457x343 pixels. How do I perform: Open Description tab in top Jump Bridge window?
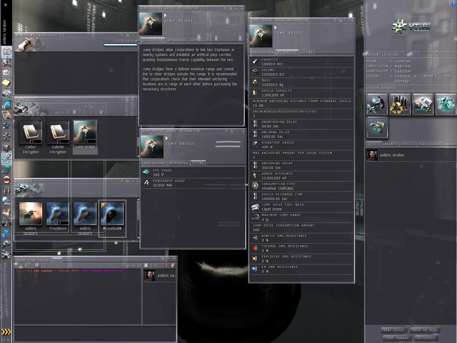tap(153, 40)
